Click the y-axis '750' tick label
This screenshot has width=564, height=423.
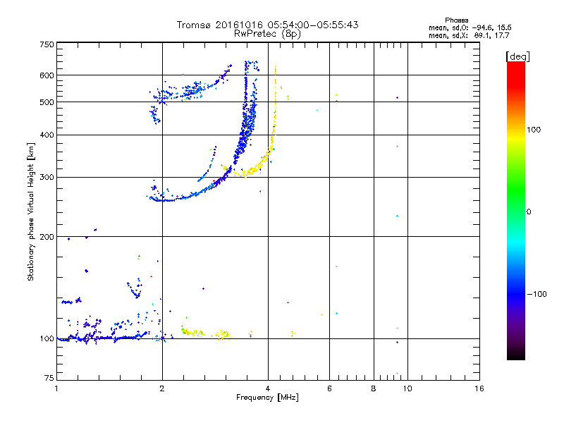pos(47,44)
